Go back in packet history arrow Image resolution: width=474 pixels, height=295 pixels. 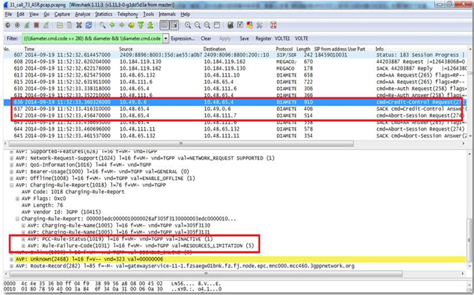(112, 26)
